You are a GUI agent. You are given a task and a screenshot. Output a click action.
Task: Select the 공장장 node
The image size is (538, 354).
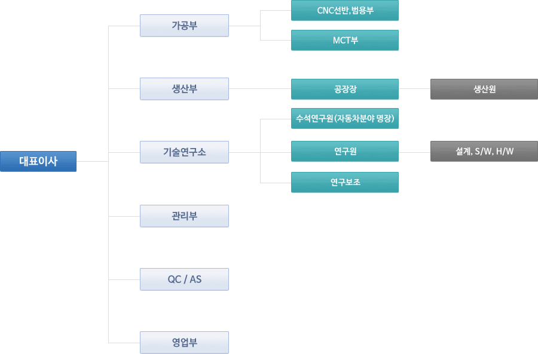tap(345, 89)
